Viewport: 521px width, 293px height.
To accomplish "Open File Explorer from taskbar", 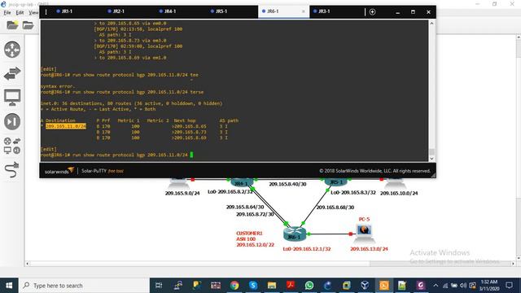I will 272,286.
